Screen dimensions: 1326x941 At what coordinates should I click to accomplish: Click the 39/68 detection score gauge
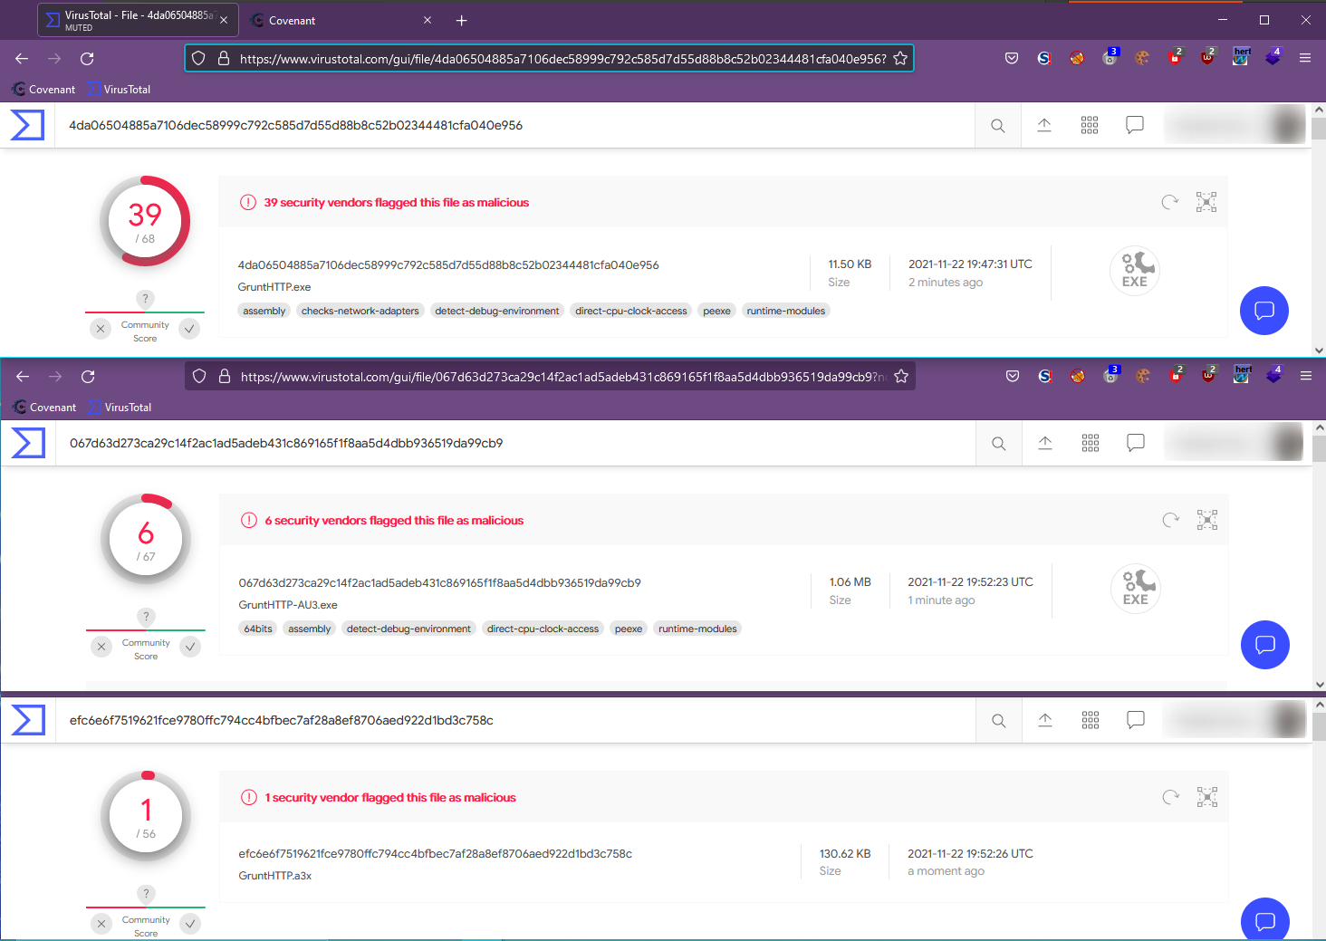coord(145,221)
